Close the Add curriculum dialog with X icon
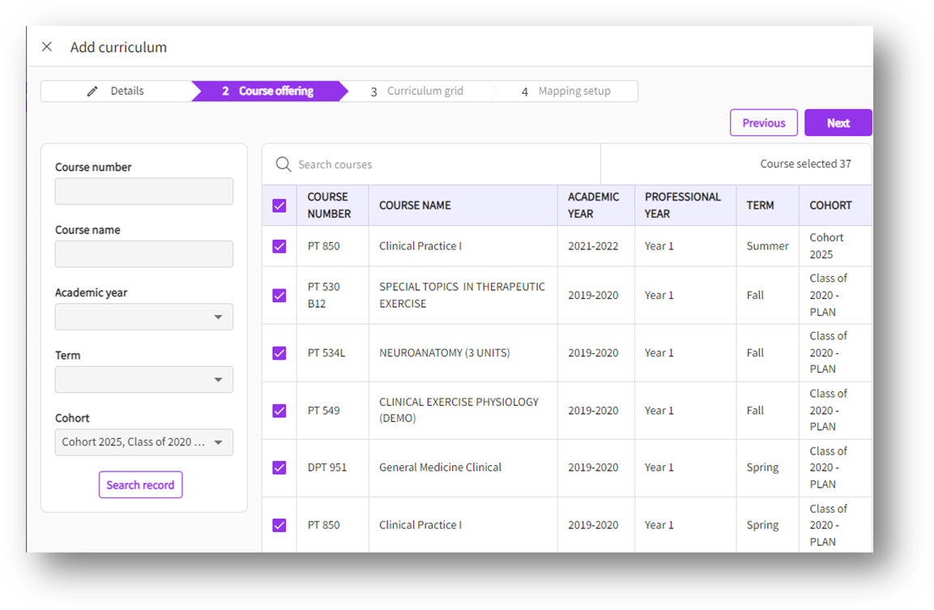The height and width of the screenshot is (610, 934). pyautogui.click(x=47, y=47)
